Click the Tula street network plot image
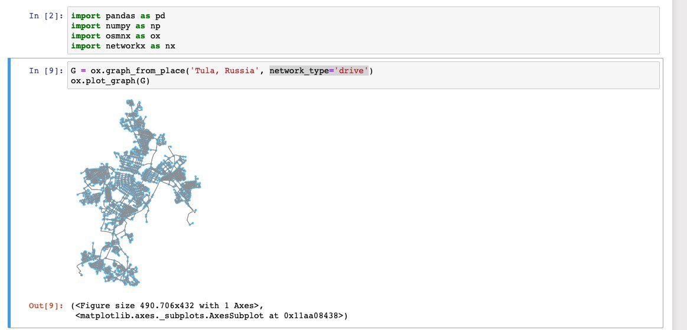687x330 pixels. tap(139, 192)
